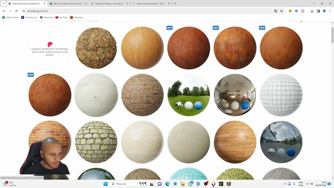Viewport: 334px width, 188px height.
Task: Close the ambientCG search results tab
Action: (x=44, y=4)
